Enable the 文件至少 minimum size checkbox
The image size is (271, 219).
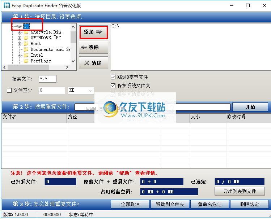(x=9, y=90)
